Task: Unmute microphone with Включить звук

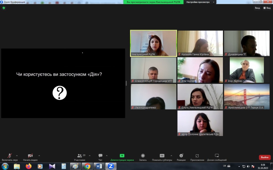Action: pyautogui.click(x=10, y=157)
